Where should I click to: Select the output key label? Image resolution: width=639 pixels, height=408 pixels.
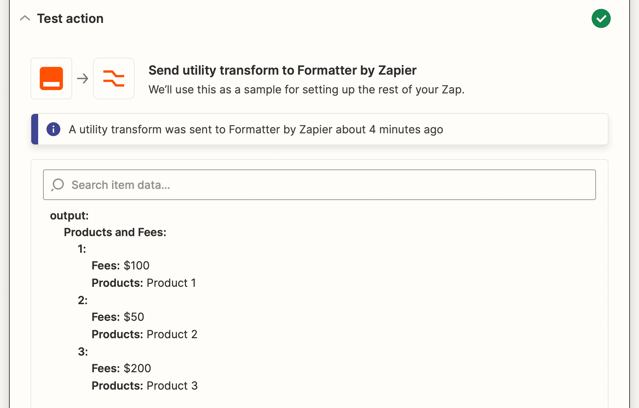pyautogui.click(x=69, y=216)
